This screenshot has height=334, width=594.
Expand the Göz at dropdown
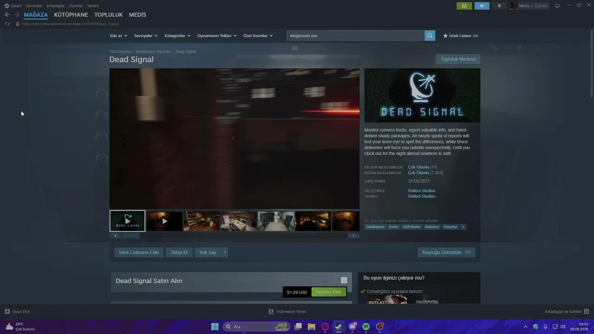(118, 36)
